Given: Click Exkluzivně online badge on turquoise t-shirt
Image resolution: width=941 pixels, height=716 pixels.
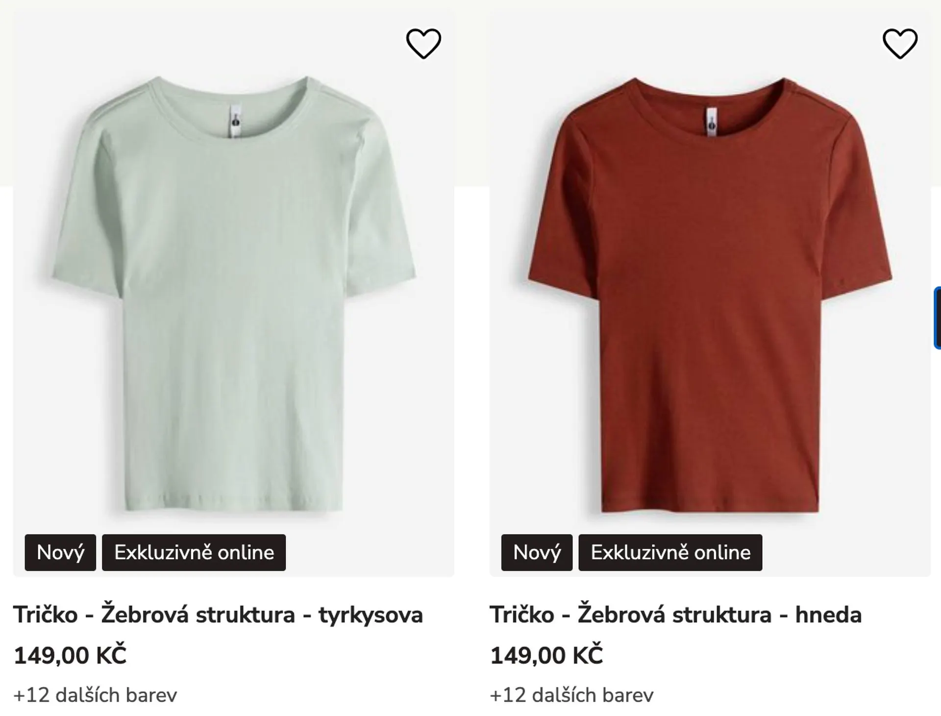Looking at the screenshot, I should click(194, 552).
